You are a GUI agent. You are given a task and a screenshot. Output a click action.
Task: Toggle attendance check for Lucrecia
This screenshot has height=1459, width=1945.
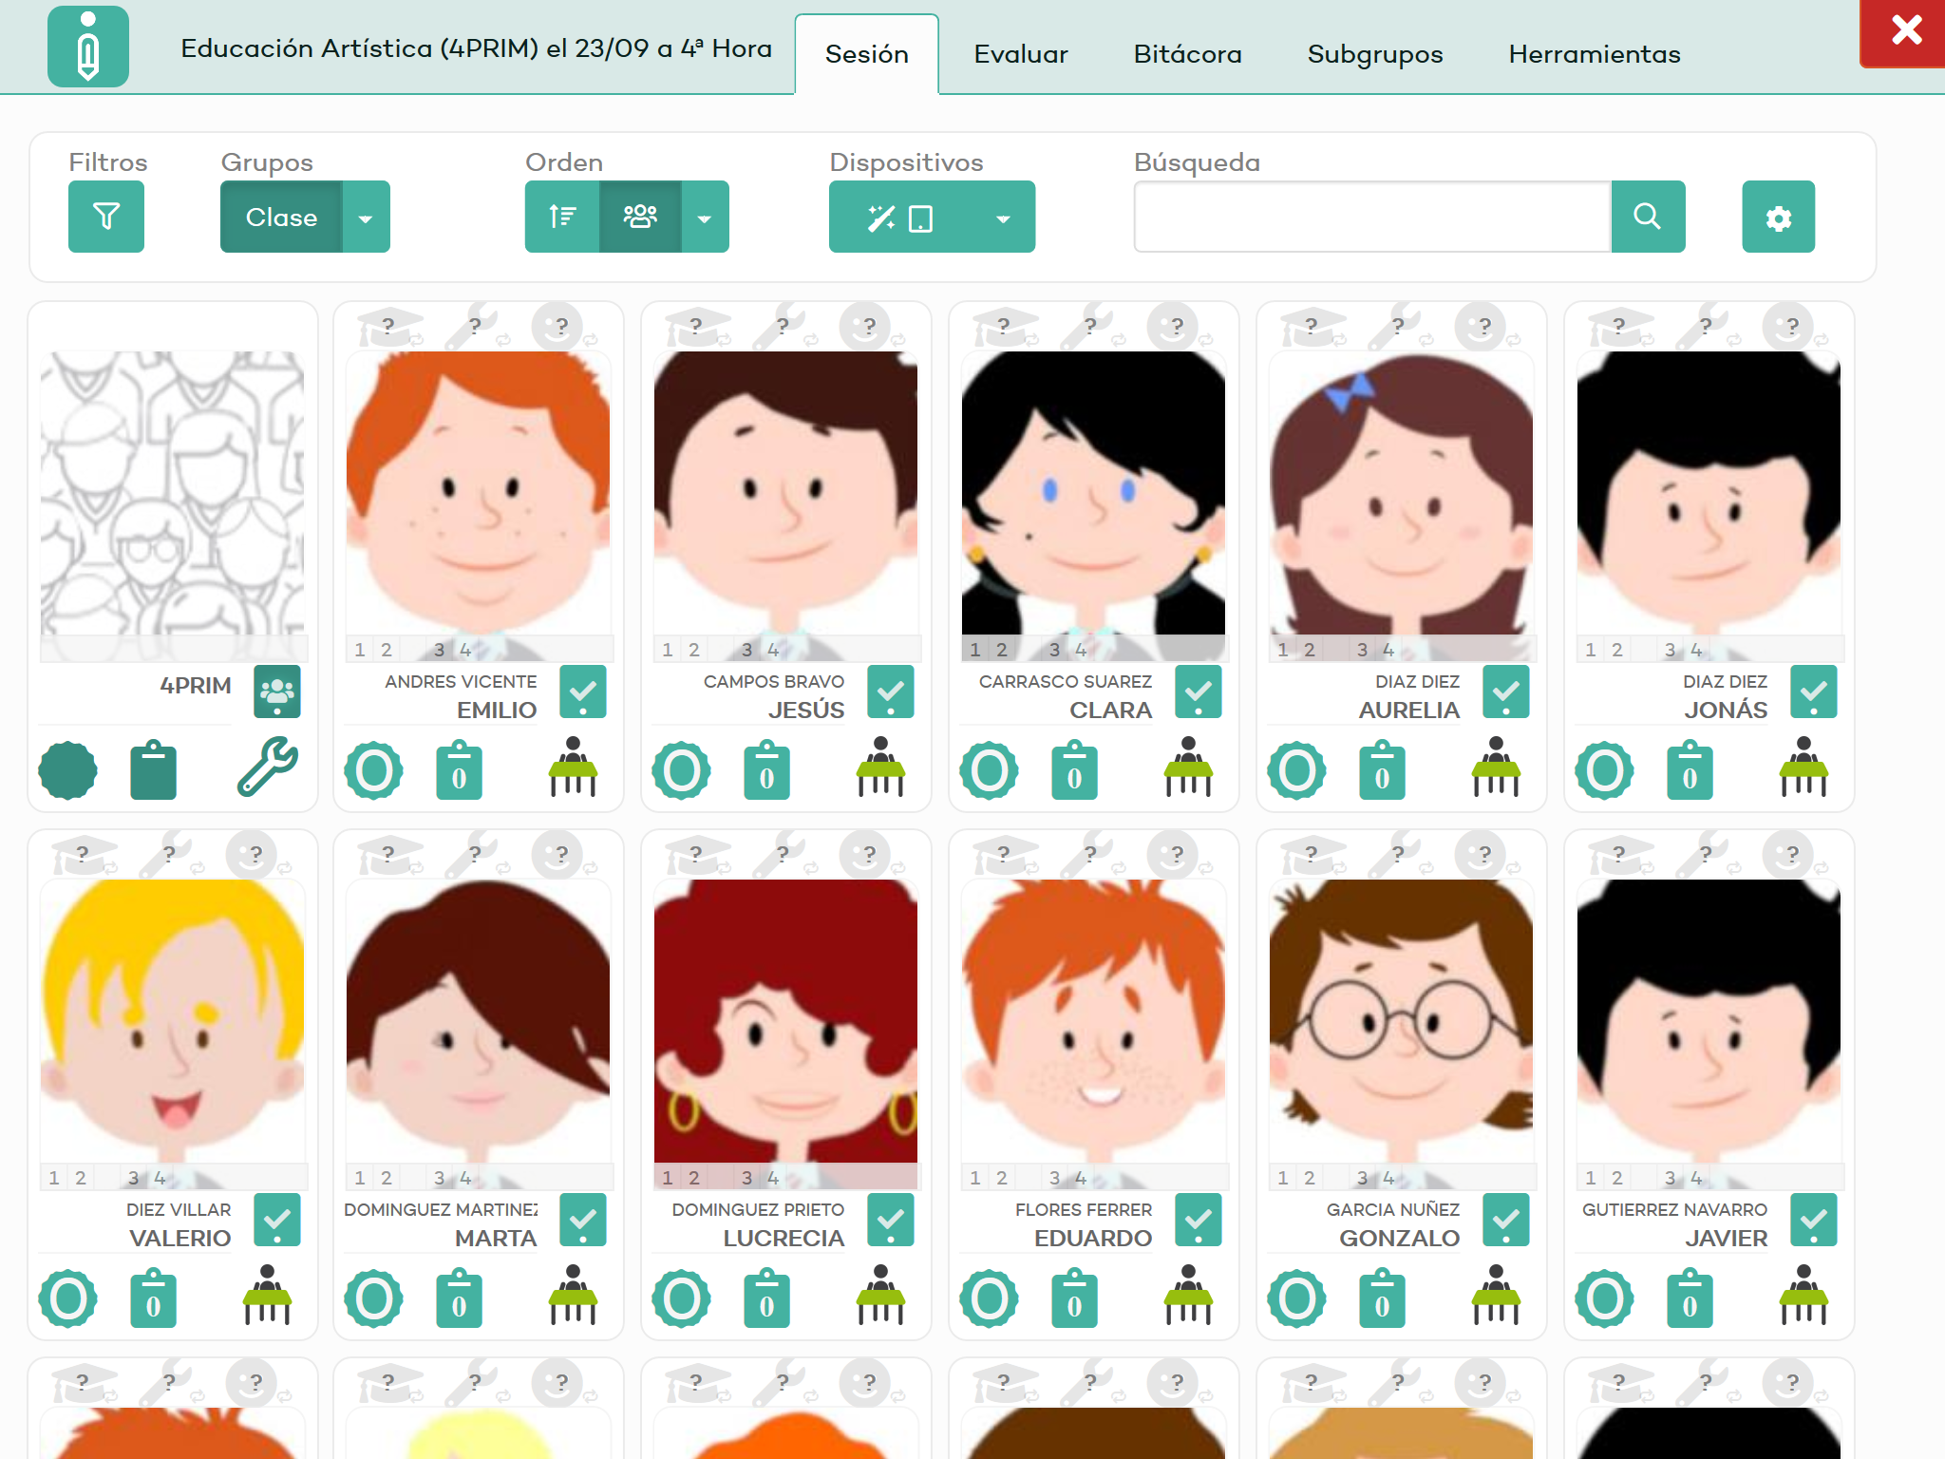pos(891,1220)
